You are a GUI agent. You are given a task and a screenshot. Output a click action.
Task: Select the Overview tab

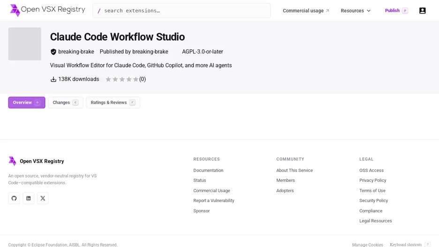point(27,102)
